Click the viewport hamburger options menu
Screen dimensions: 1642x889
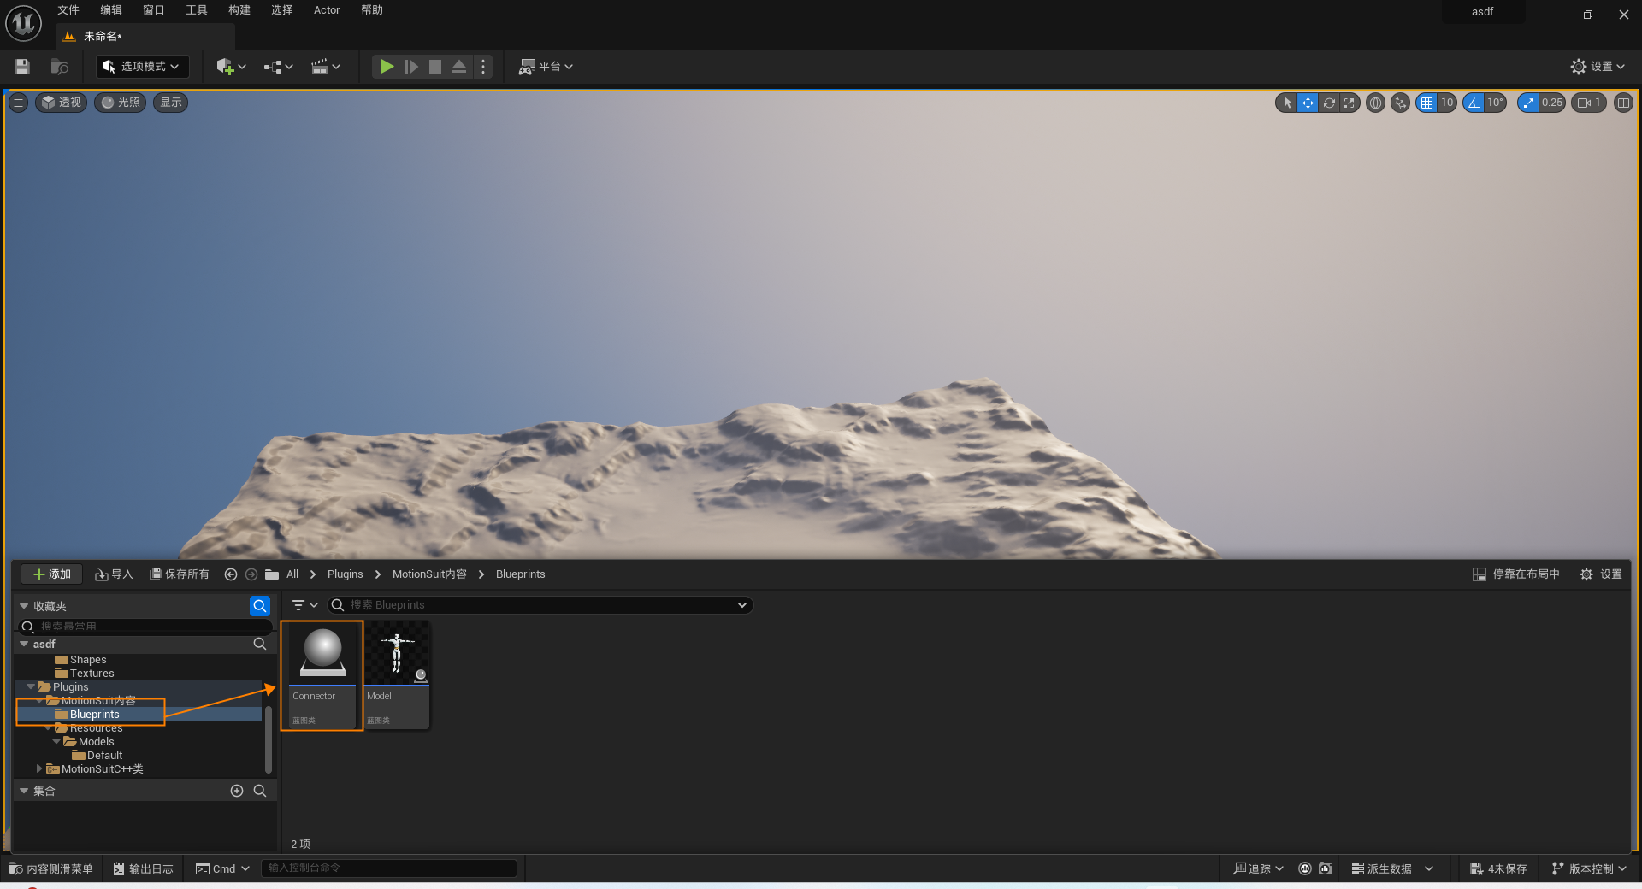click(18, 103)
